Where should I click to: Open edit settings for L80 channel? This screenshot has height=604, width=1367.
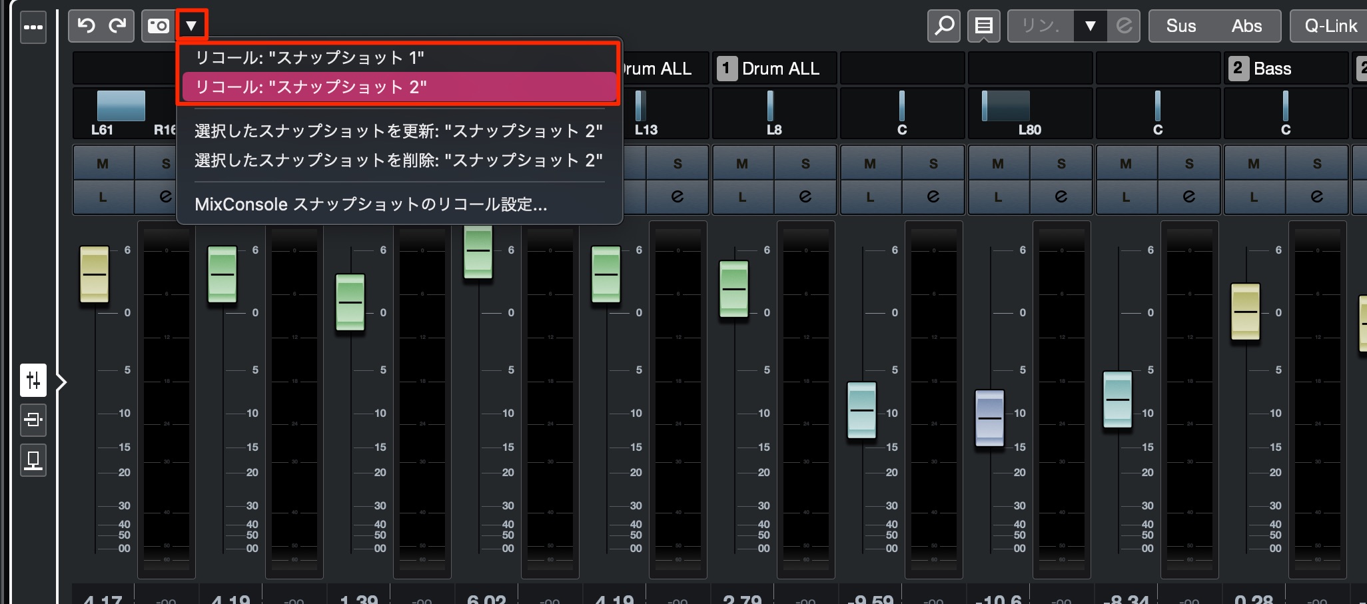pyautogui.click(x=1061, y=197)
